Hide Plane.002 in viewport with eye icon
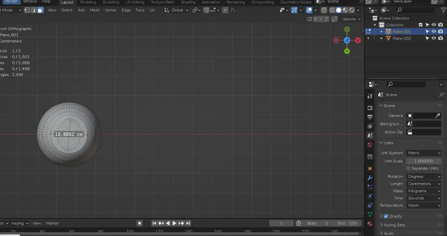 [x=434, y=38]
